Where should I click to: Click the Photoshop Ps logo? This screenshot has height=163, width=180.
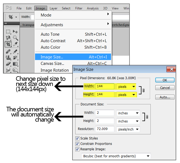click(x=9, y=8)
